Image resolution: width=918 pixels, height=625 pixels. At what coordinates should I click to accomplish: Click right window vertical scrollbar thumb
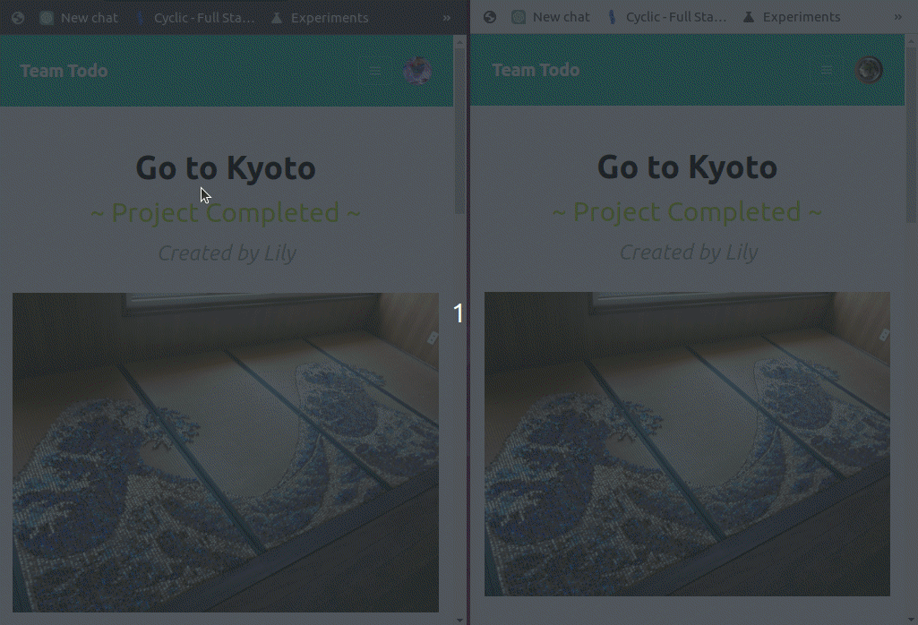pyautogui.click(x=911, y=134)
